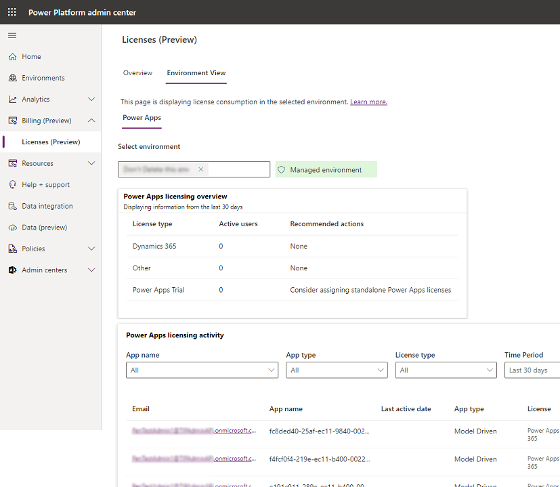
Task: Switch to the Overview tab
Action: (x=137, y=73)
